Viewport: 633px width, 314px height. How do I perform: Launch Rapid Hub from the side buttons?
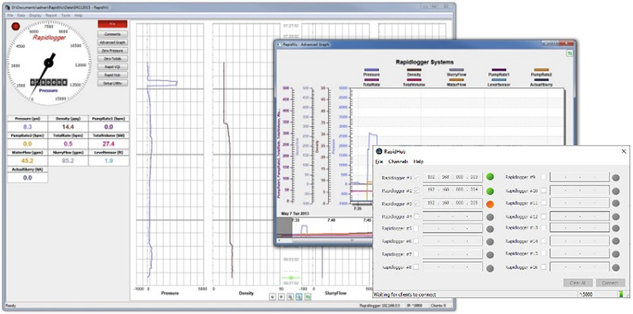pyautogui.click(x=113, y=75)
